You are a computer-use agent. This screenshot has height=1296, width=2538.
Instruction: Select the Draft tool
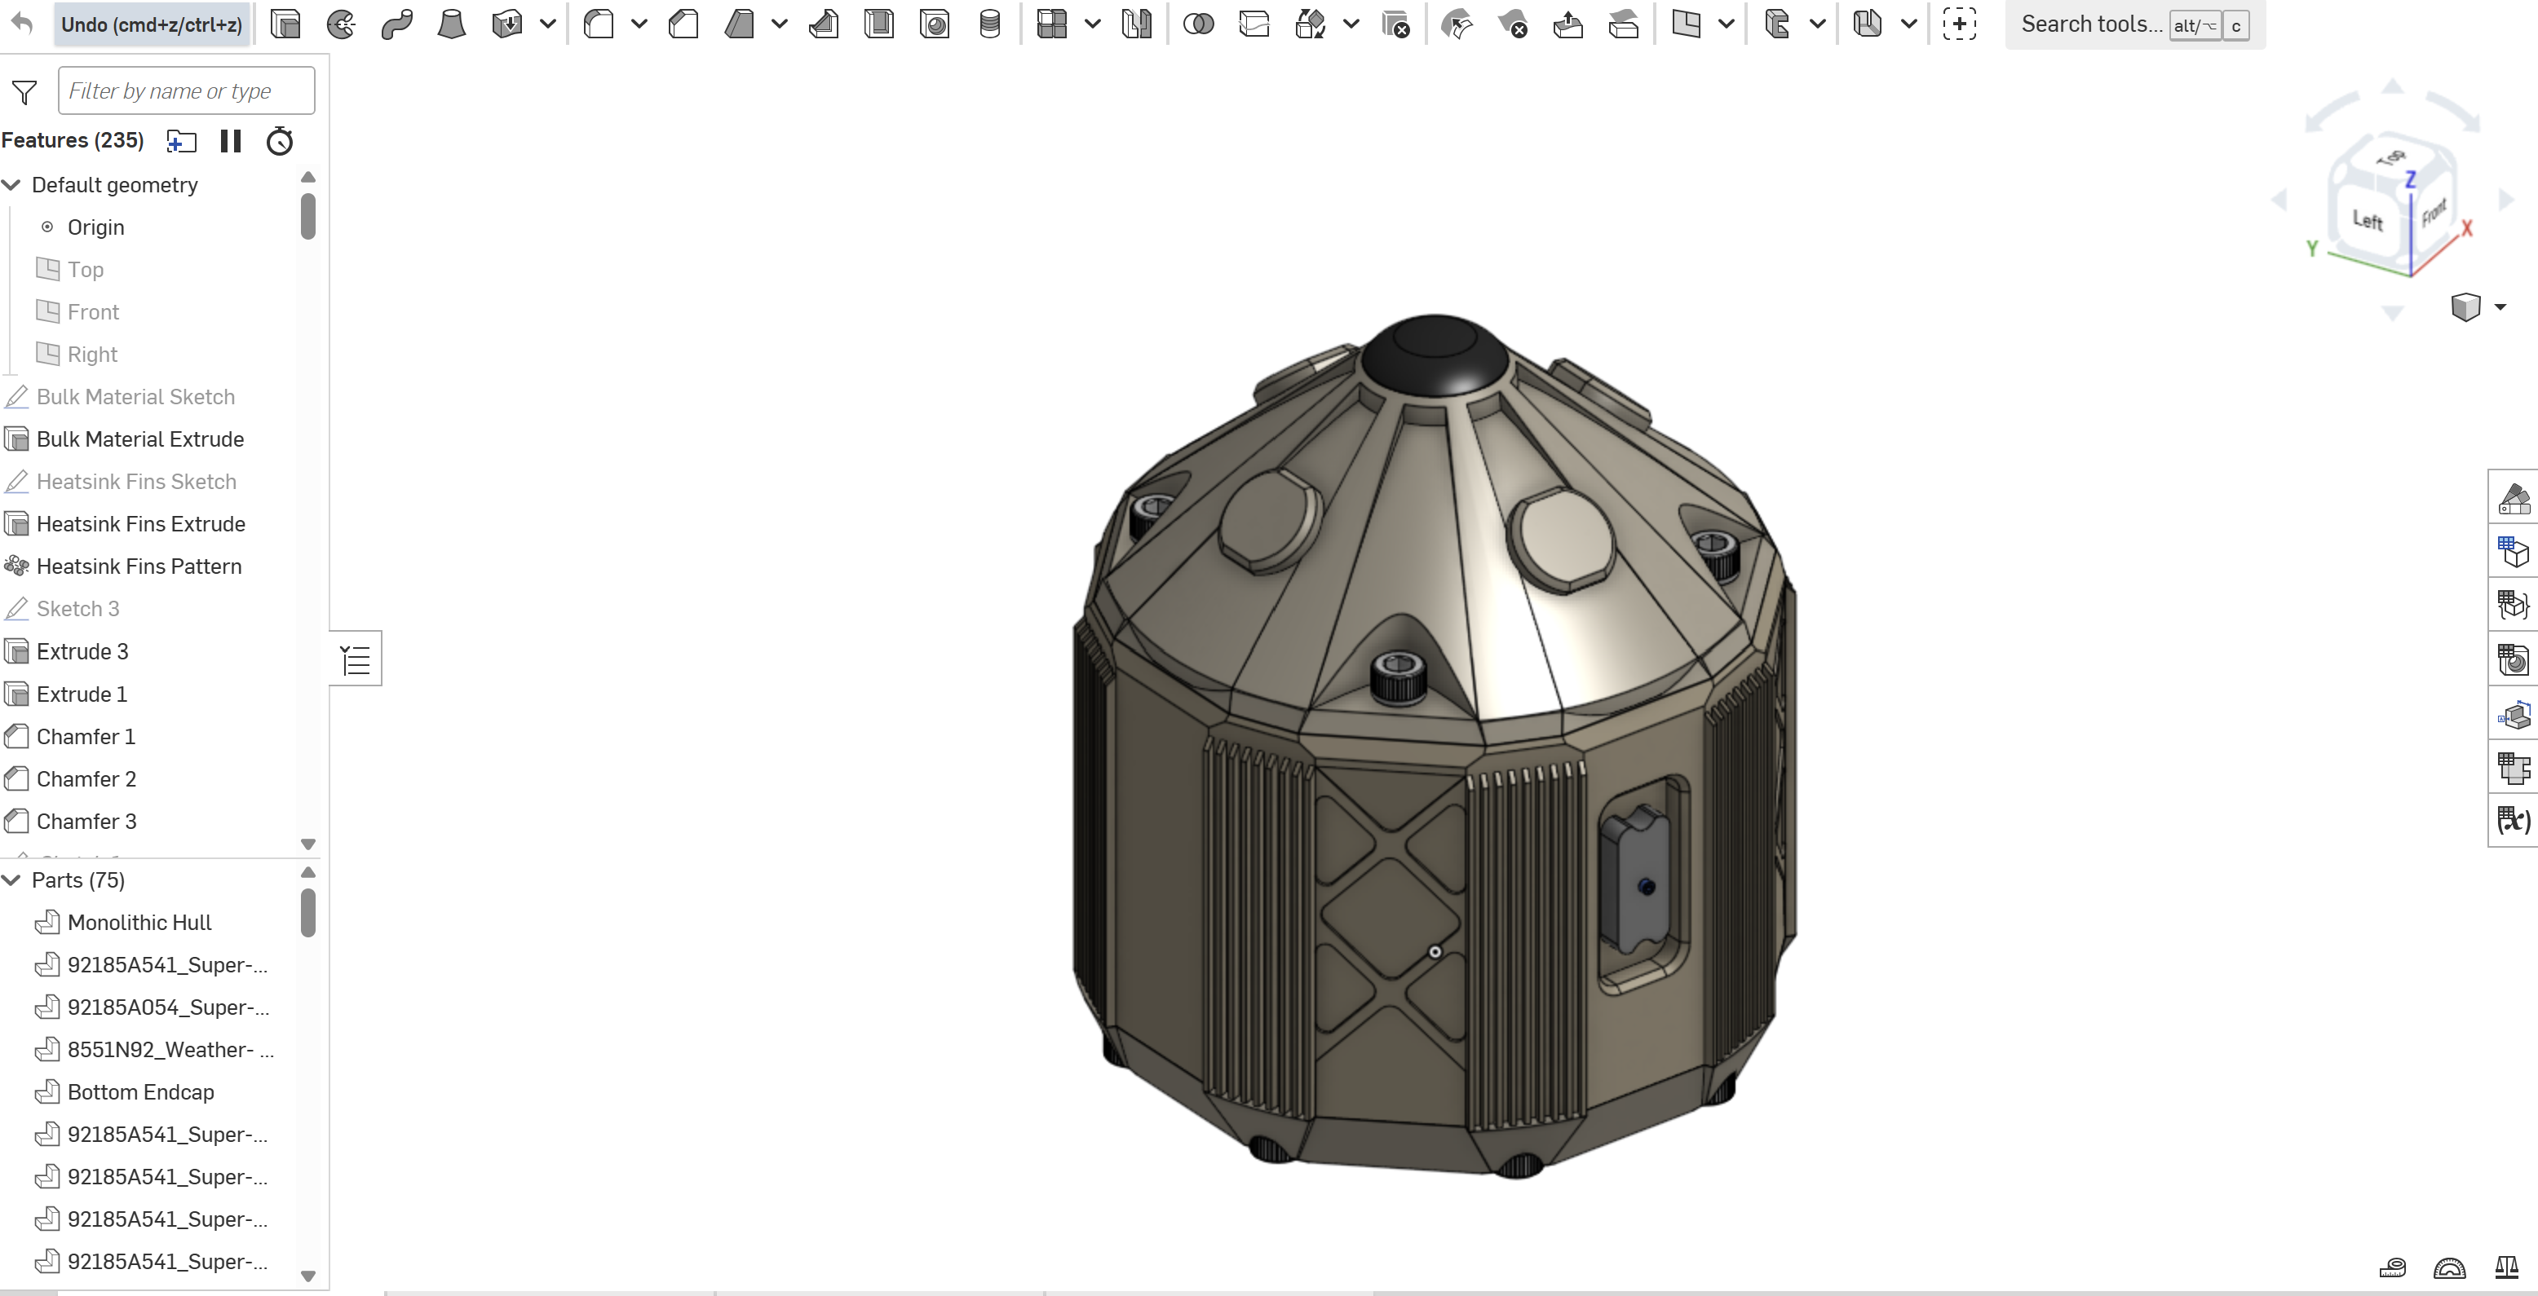pos(738,24)
